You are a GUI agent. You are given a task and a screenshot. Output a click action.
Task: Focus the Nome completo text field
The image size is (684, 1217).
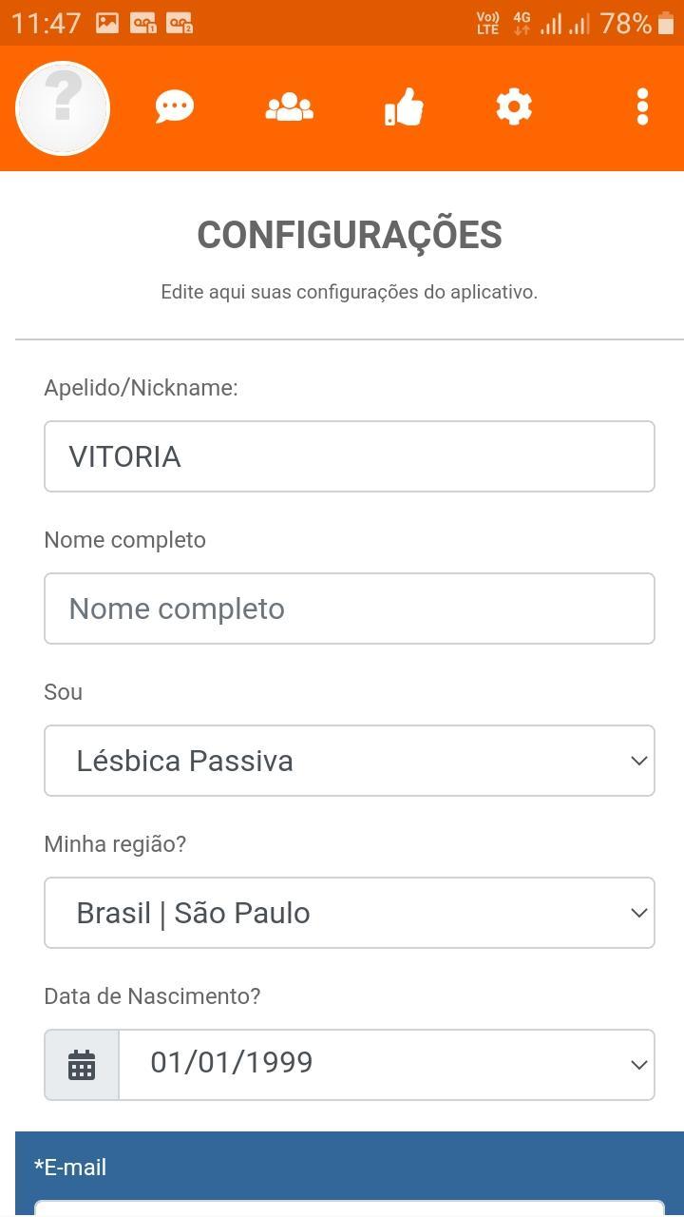350,608
